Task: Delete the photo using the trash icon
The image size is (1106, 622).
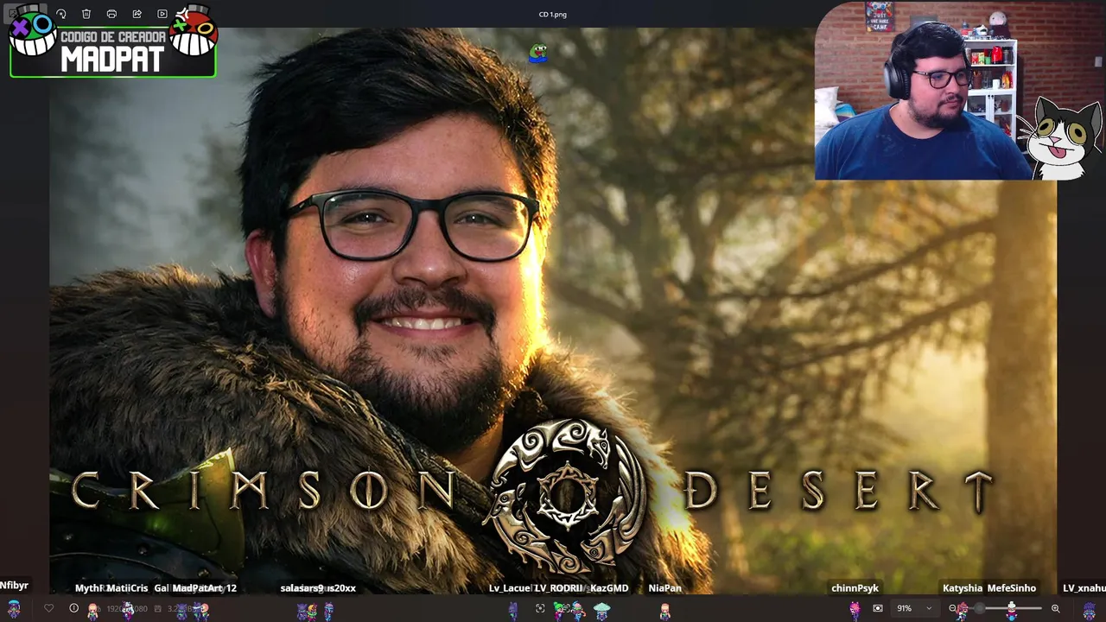Action: coord(86,14)
